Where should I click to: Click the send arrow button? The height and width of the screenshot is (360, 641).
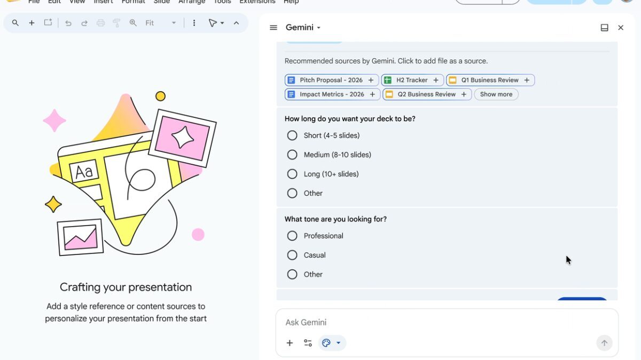pyautogui.click(x=604, y=343)
